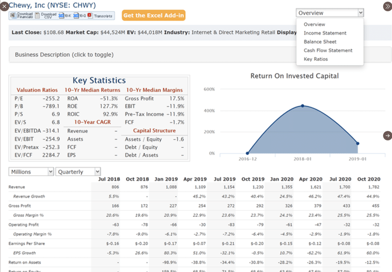Click the Jan 2020 column header
The width and height of the screenshot is (392, 272).
[282, 179]
